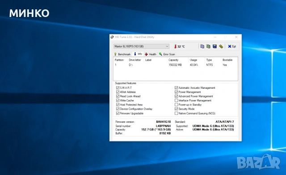Toggle the Write Cache checkbox

[x=118, y=100]
